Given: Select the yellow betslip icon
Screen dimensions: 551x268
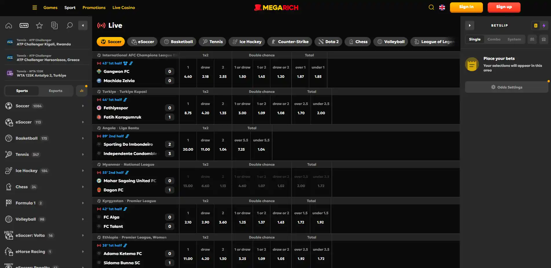Looking at the screenshot, I should [536, 25].
